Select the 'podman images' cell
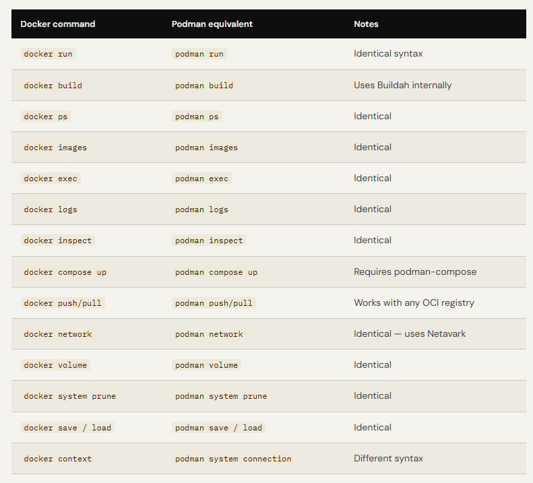The height and width of the screenshot is (483, 533). [x=206, y=147]
